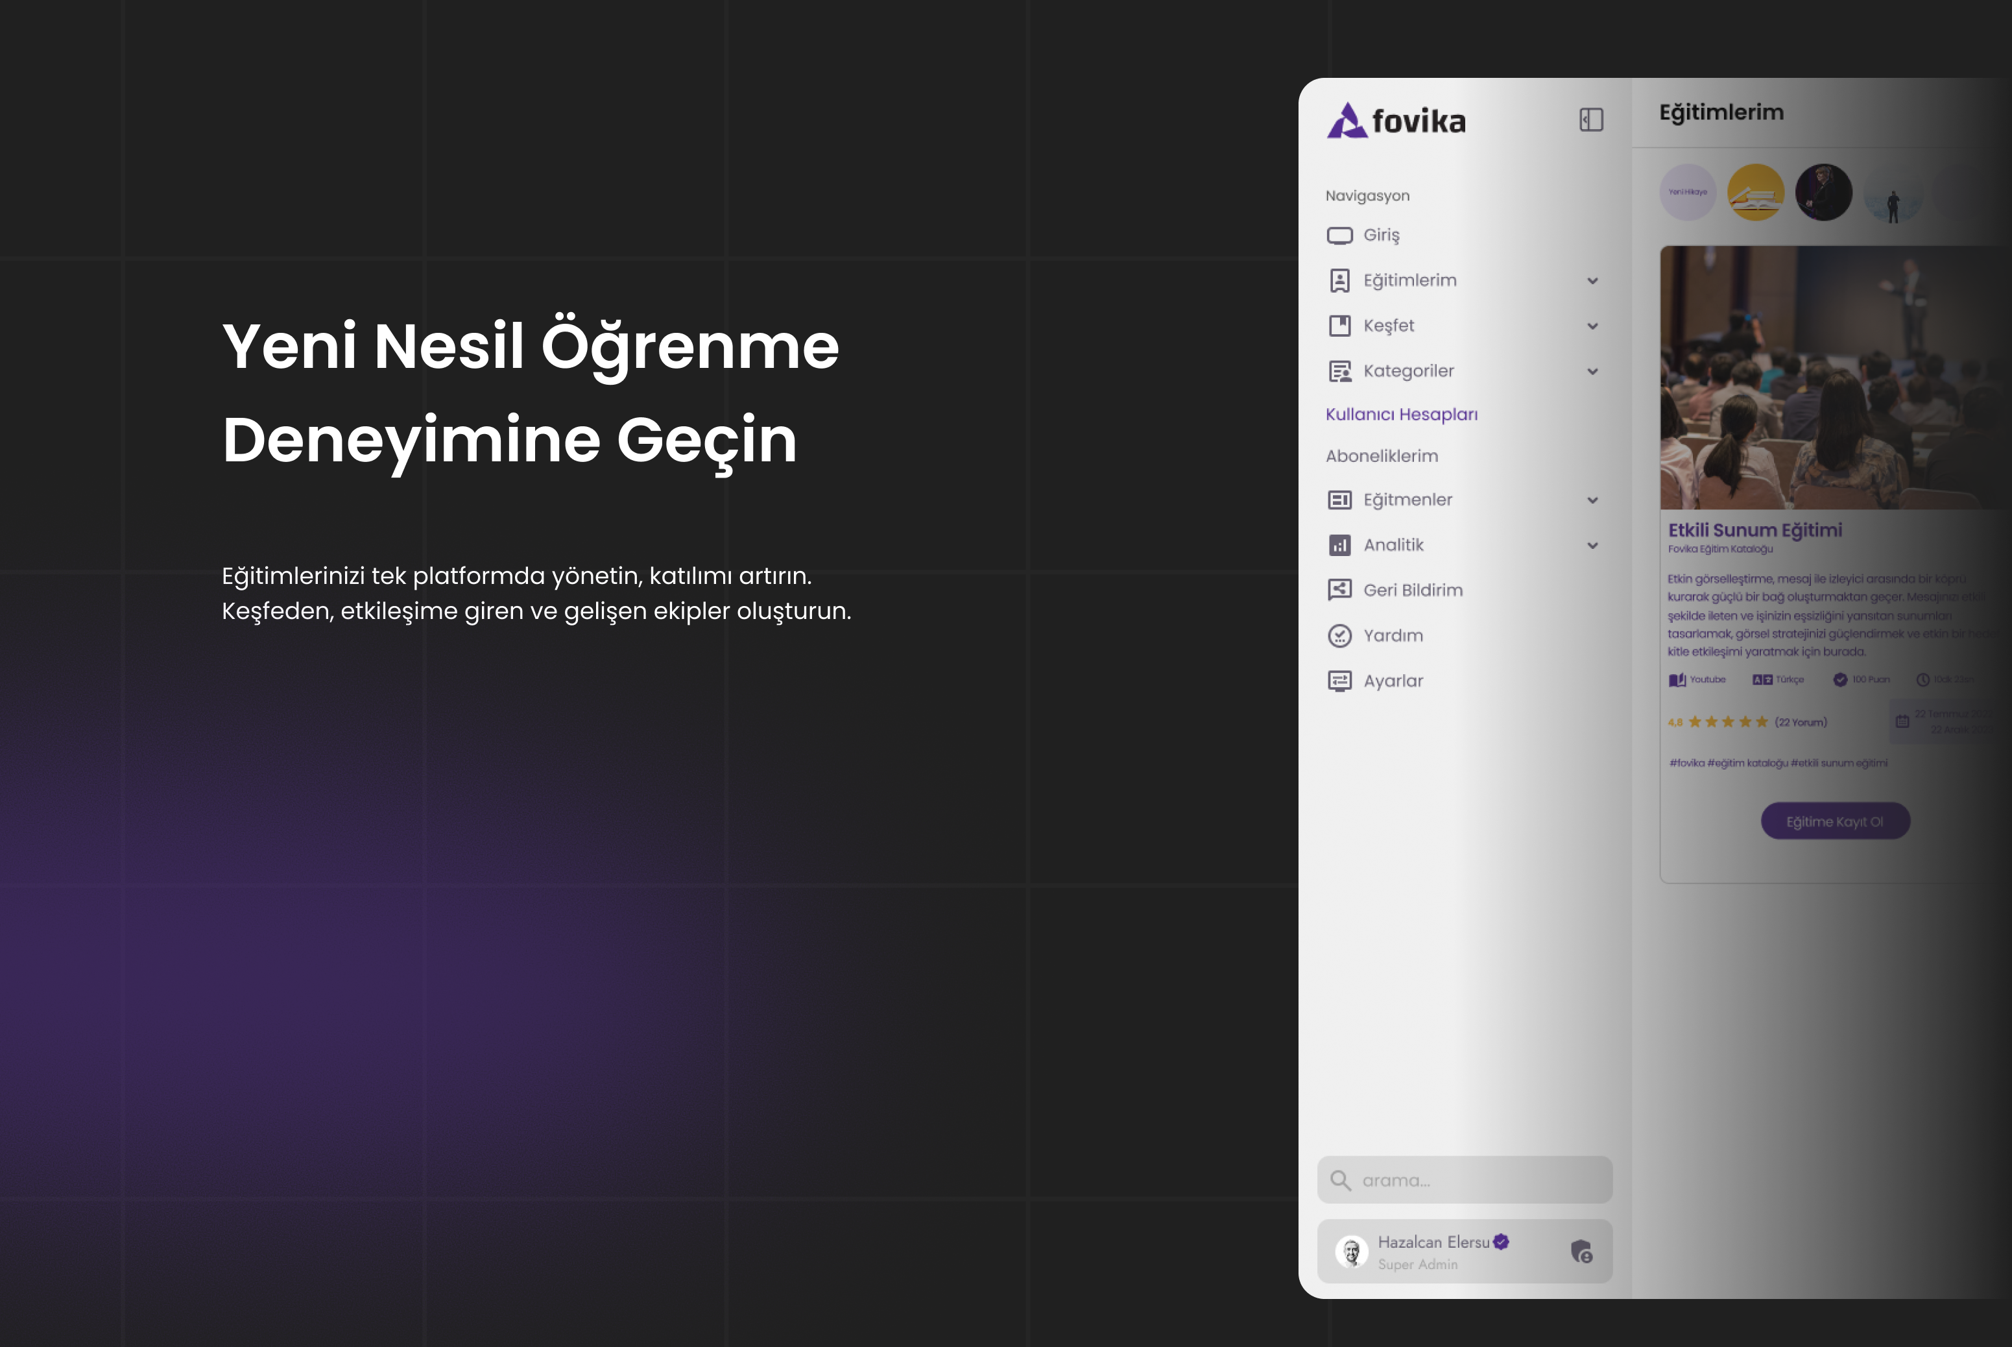Click the shield icon beside Hazalcan Elersu
This screenshot has height=1347, width=2012.
point(1581,1252)
